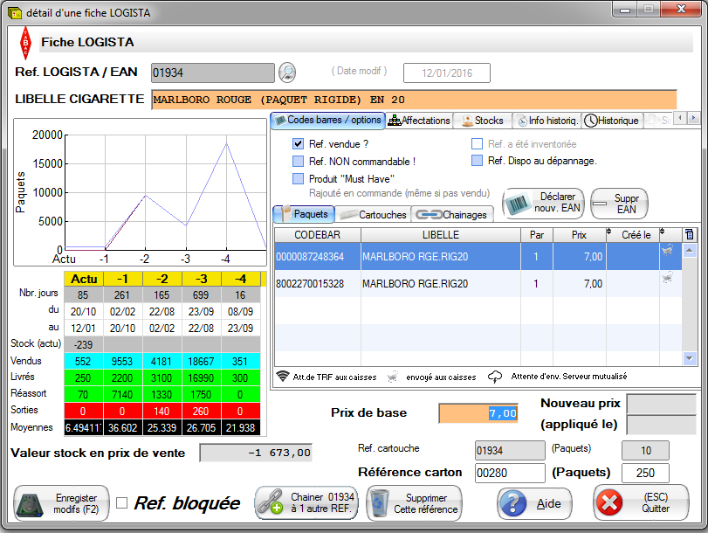Image resolution: width=708 pixels, height=533 pixels.
Task: Save changes with Enregistrer modifs (F2)
Action: (x=61, y=503)
